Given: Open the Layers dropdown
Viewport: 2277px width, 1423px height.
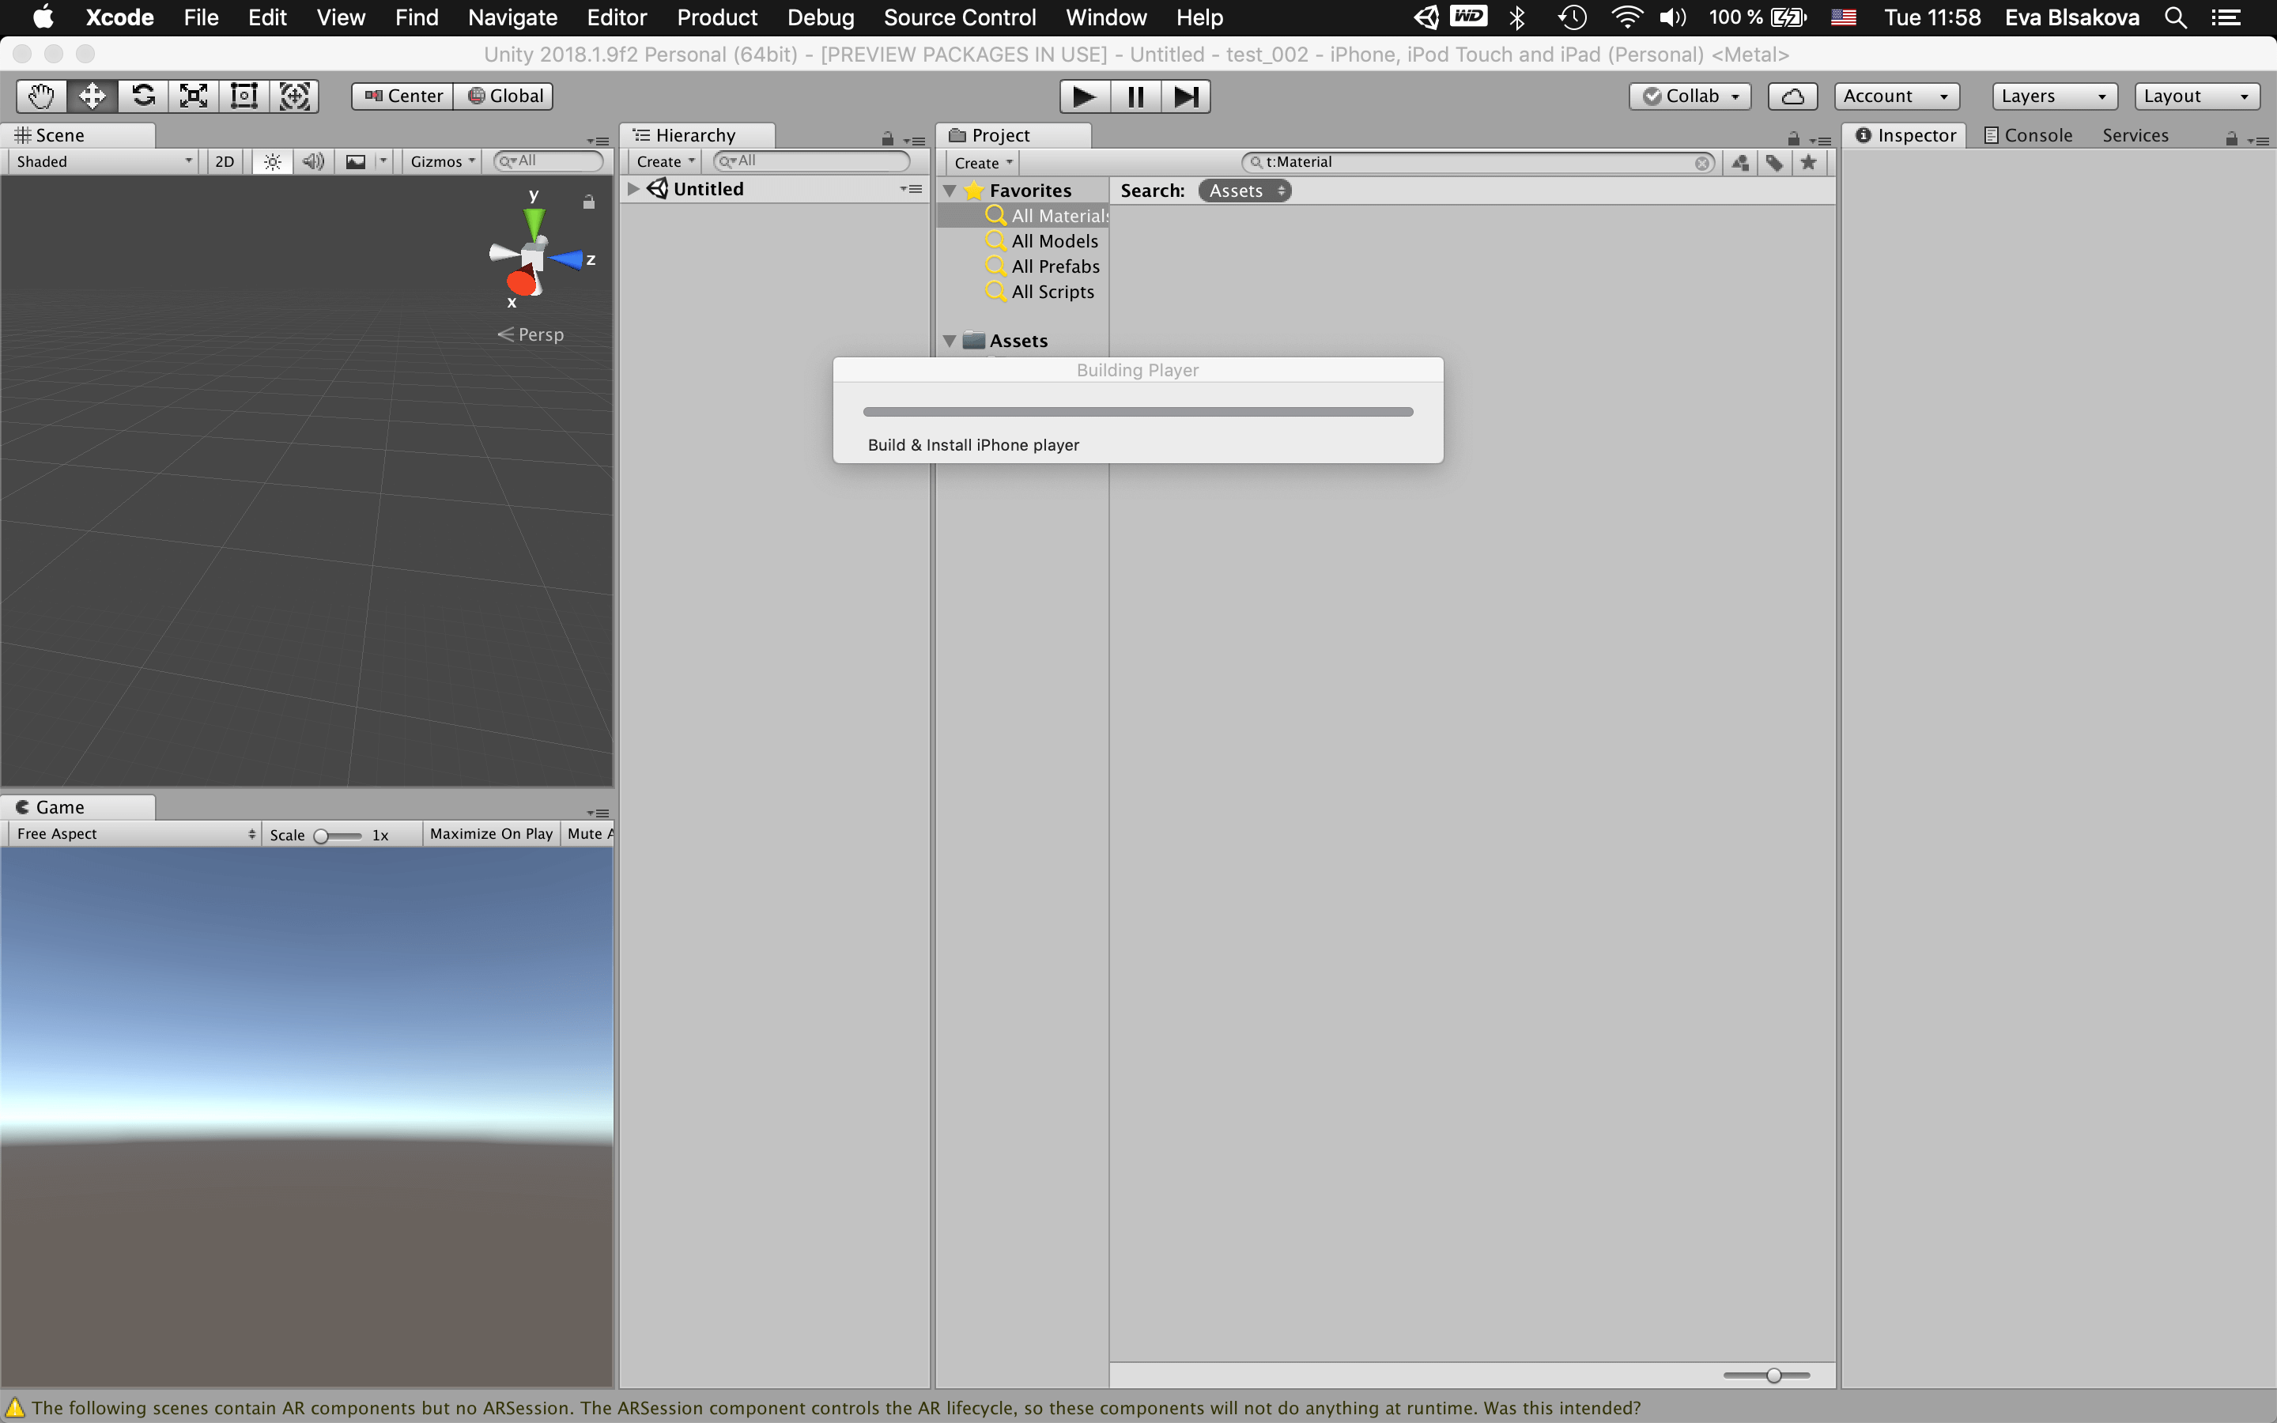Looking at the screenshot, I should [x=2053, y=96].
